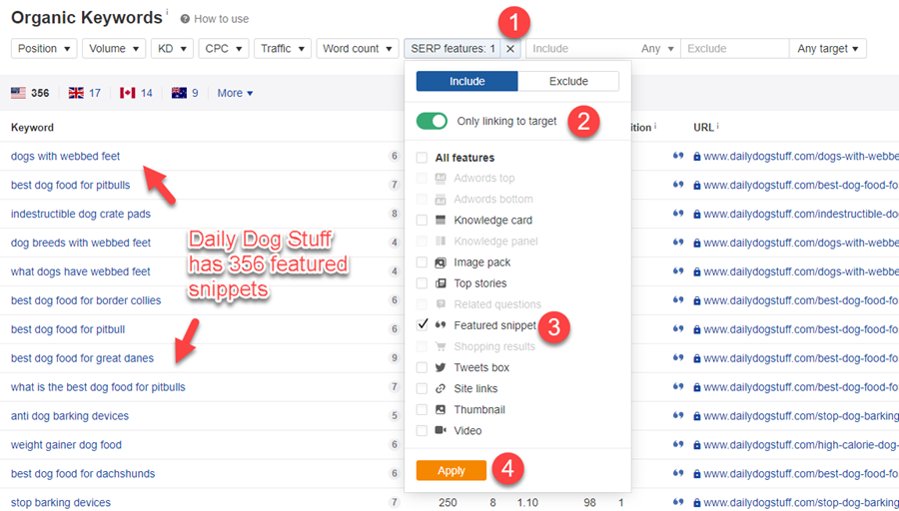The height and width of the screenshot is (511, 899).
Task: Open the Position filter dropdown
Action: click(44, 49)
